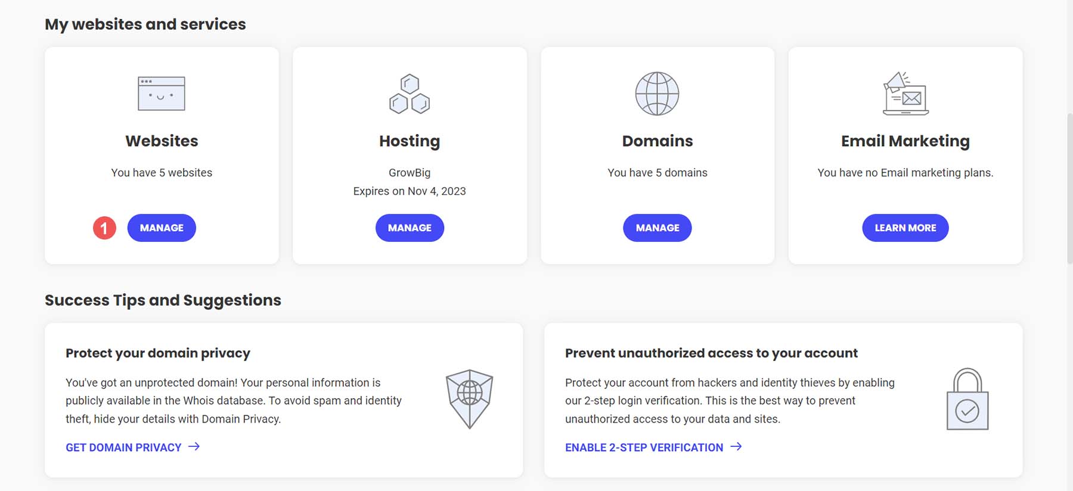The width and height of the screenshot is (1073, 491).
Task: Click the Domains globe icon
Action: pyautogui.click(x=658, y=94)
